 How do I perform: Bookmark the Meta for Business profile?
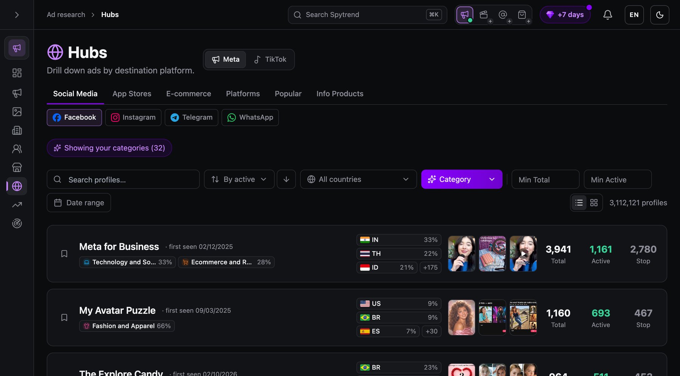tap(64, 253)
